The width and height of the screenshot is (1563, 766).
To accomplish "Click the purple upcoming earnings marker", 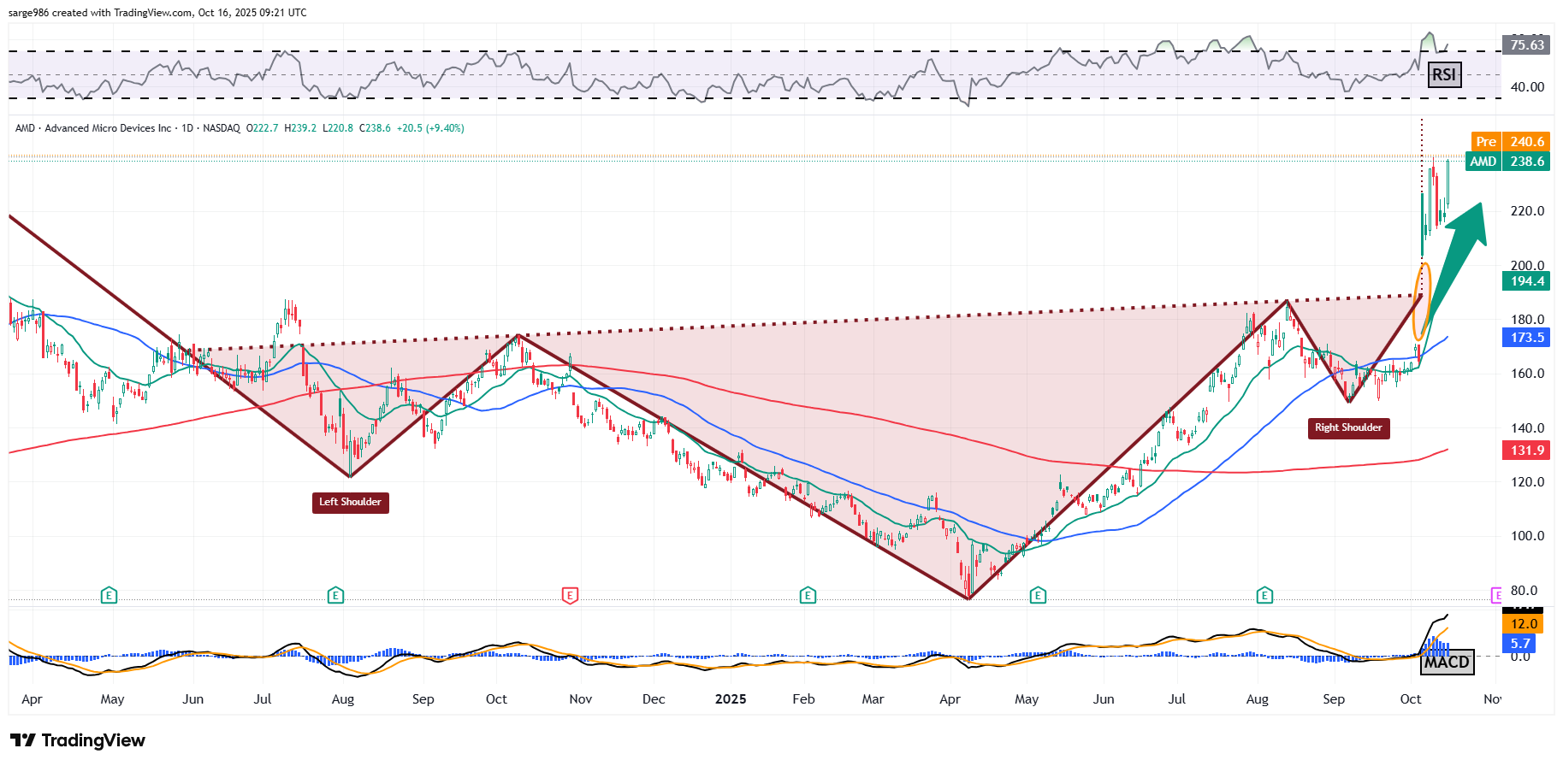I will click(x=1496, y=595).
